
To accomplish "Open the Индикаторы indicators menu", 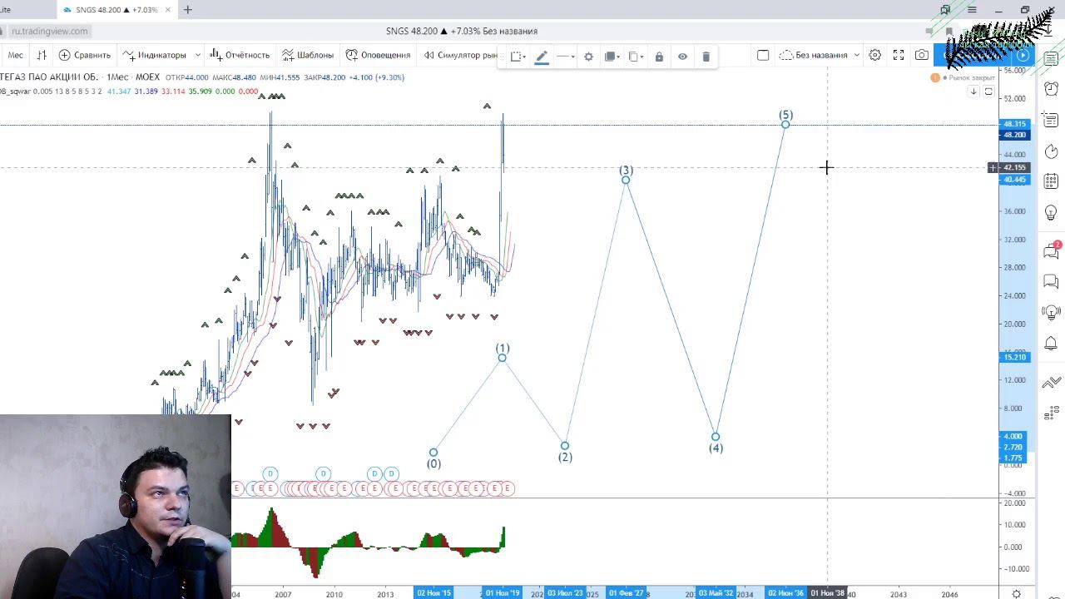I will click(x=155, y=55).
